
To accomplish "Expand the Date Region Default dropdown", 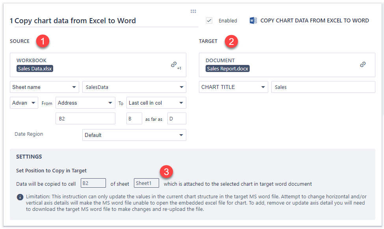I will [x=134, y=135].
